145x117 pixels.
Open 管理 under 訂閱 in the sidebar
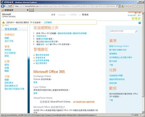click(7, 65)
